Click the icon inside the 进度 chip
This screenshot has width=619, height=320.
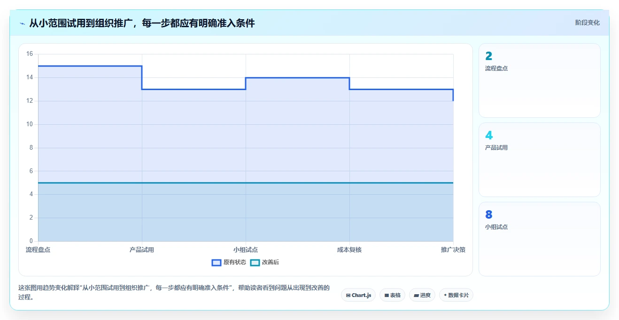point(416,296)
